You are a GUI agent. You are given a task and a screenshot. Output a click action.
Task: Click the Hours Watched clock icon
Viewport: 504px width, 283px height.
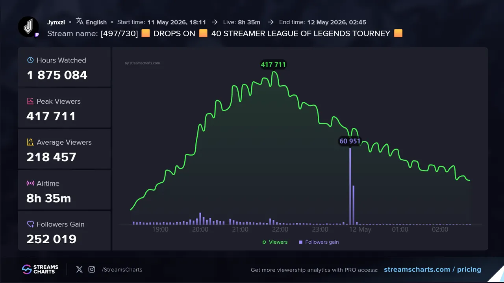[x=30, y=60]
